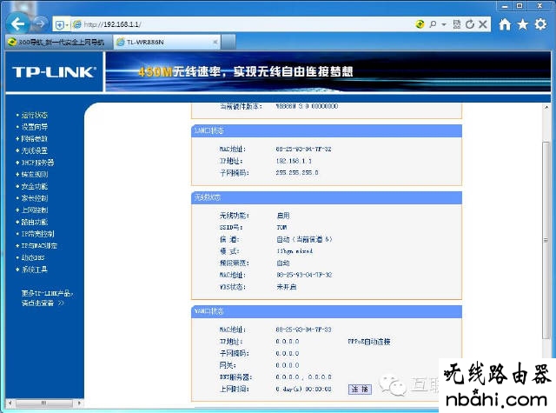Open the search dropdown arrow in address bar
Viewport: 556px width, 413px height.
click(x=444, y=24)
